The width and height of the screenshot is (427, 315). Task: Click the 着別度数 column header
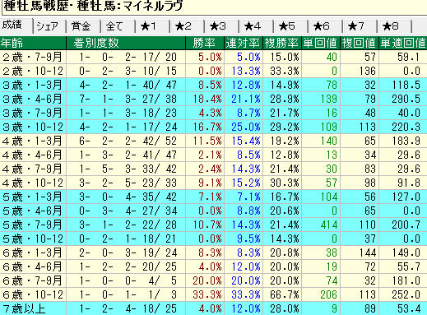(x=126, y=43)
